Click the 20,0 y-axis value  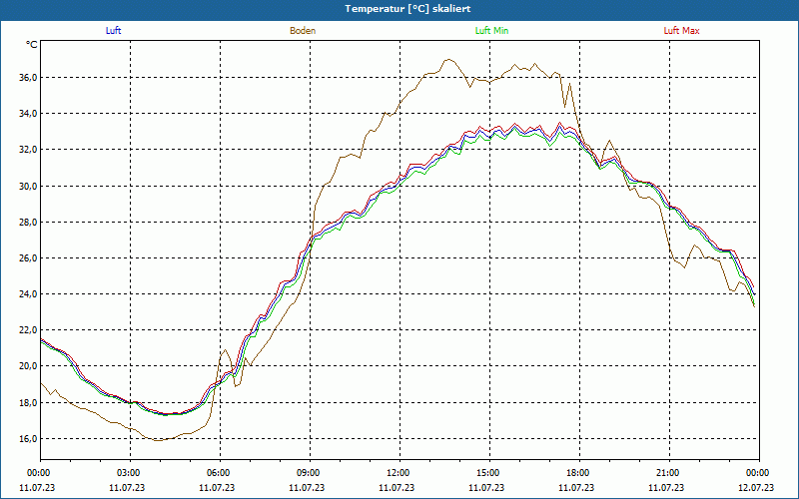pos(28,366)
